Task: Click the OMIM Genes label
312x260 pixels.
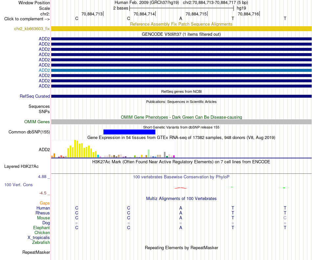Action: tap(37, 122)
